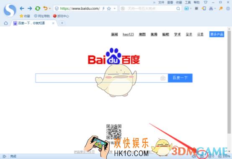This screenshot has width=232, height=159.
Task: Click the ad-block counter icon in status bar
Action: (211, 156)
